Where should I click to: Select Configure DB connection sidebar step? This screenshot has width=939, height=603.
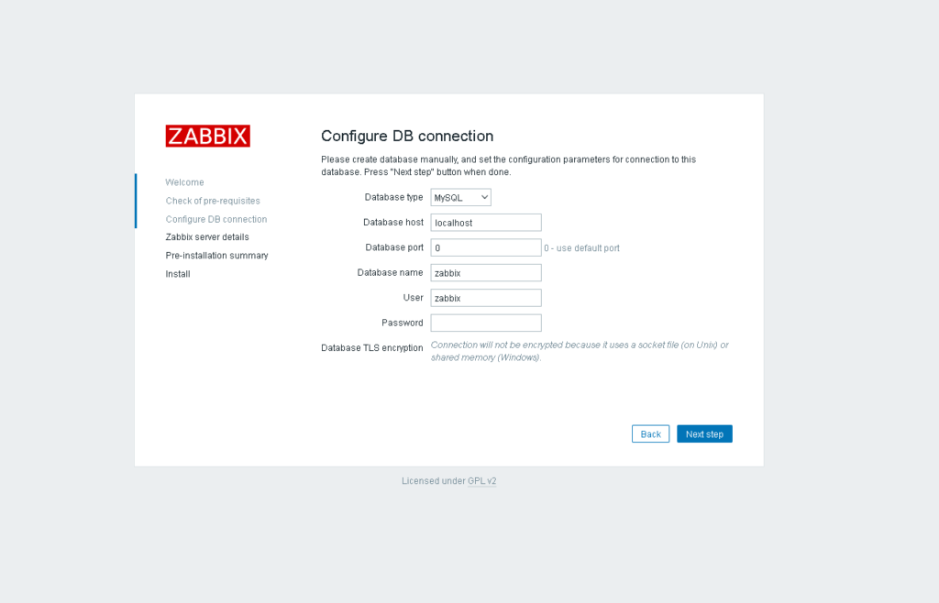click(x=216, y=220)
